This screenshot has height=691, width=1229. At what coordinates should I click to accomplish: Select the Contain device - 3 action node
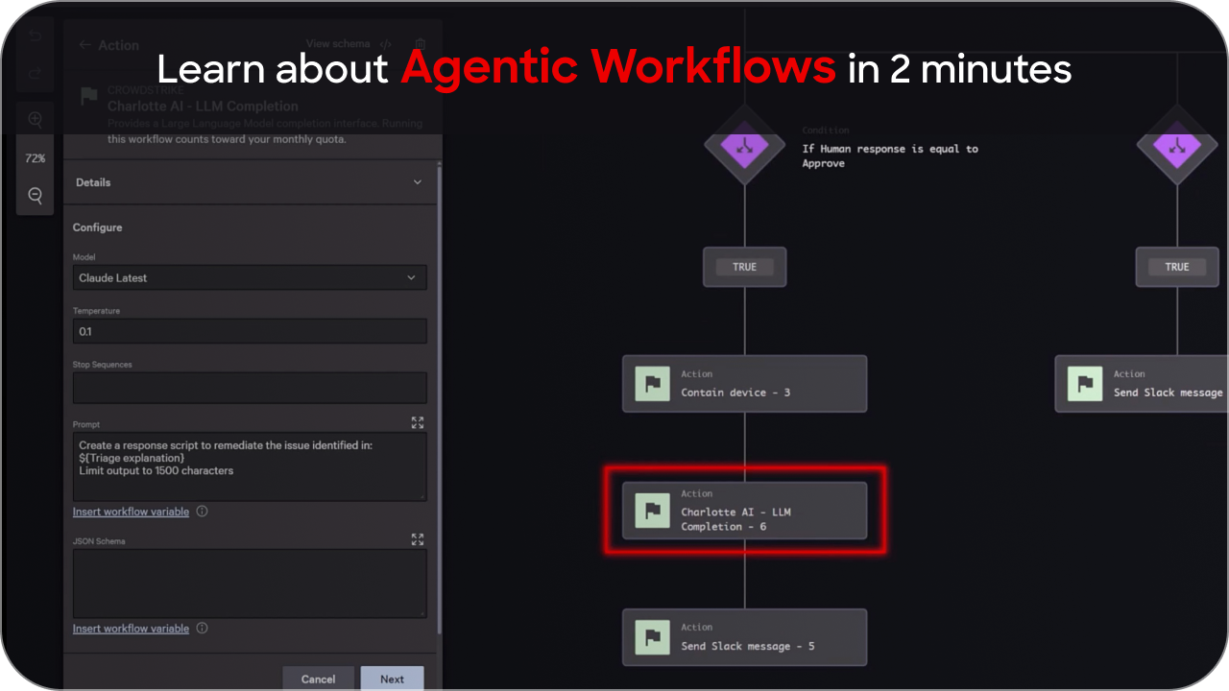[744, 384]
